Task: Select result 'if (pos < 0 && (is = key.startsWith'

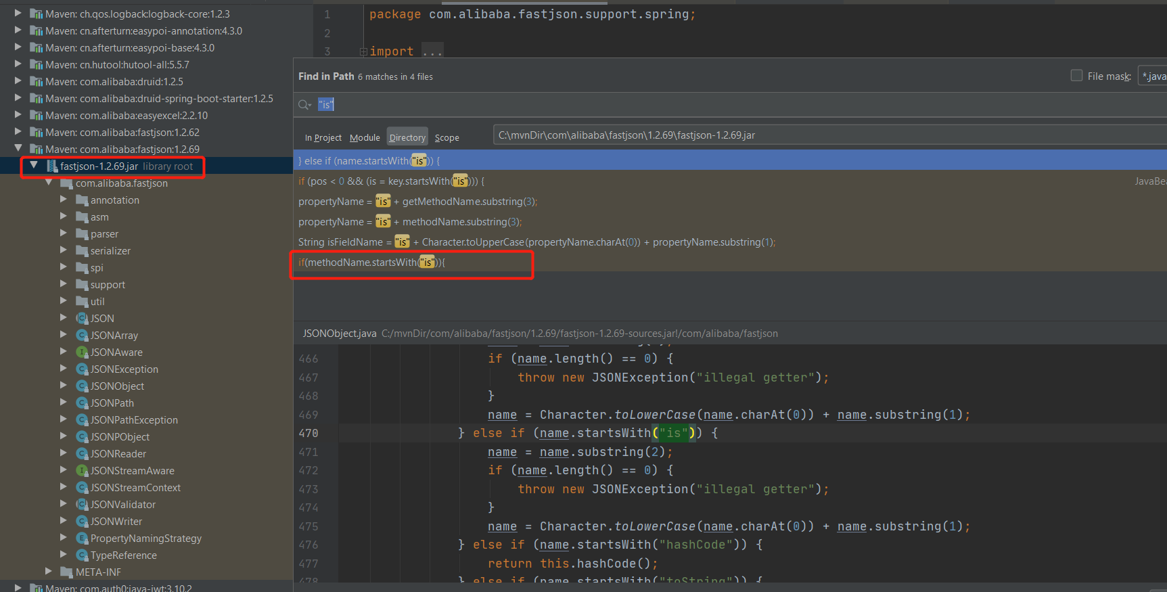Action: click(730, 181)
